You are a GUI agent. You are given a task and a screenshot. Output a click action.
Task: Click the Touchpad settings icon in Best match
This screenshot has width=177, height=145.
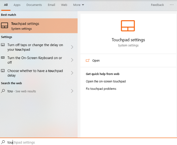coord(4,26)
